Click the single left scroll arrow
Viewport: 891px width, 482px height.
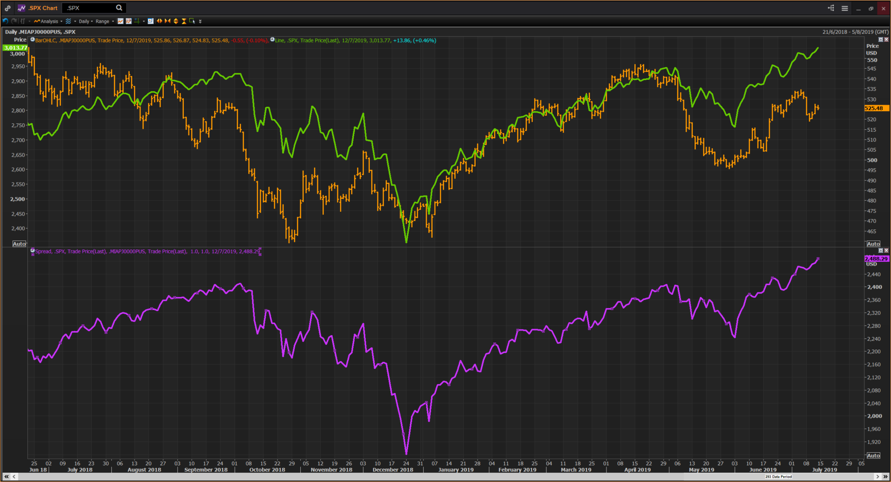click(14, 476)
